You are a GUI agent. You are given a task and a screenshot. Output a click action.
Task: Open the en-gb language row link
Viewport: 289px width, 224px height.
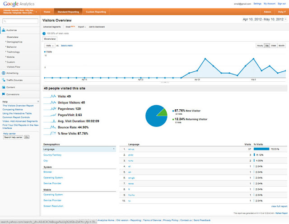click(131, 178)
